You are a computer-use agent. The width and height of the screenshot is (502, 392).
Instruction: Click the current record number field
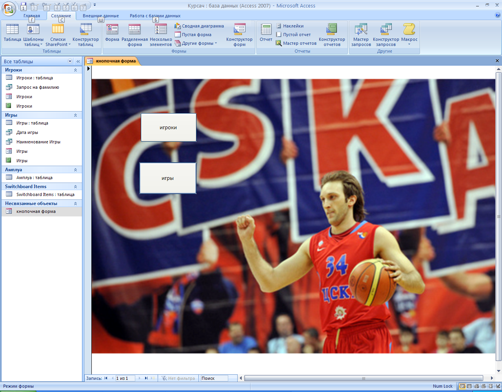tap(125, 378)
